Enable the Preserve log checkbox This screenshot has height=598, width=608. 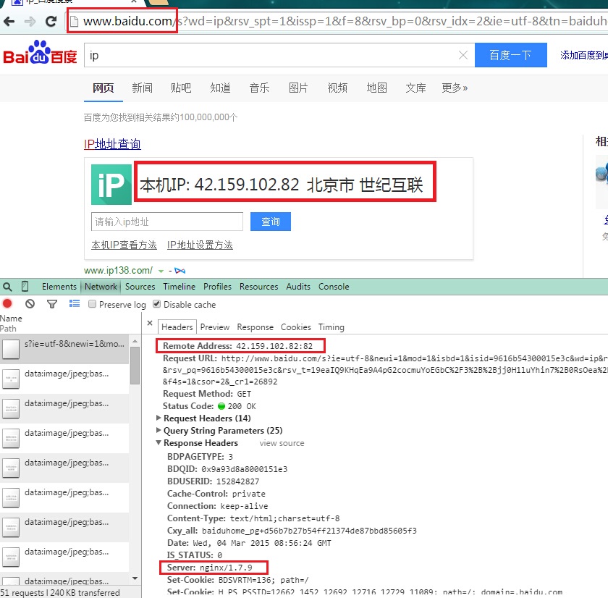tap(92, 303)
